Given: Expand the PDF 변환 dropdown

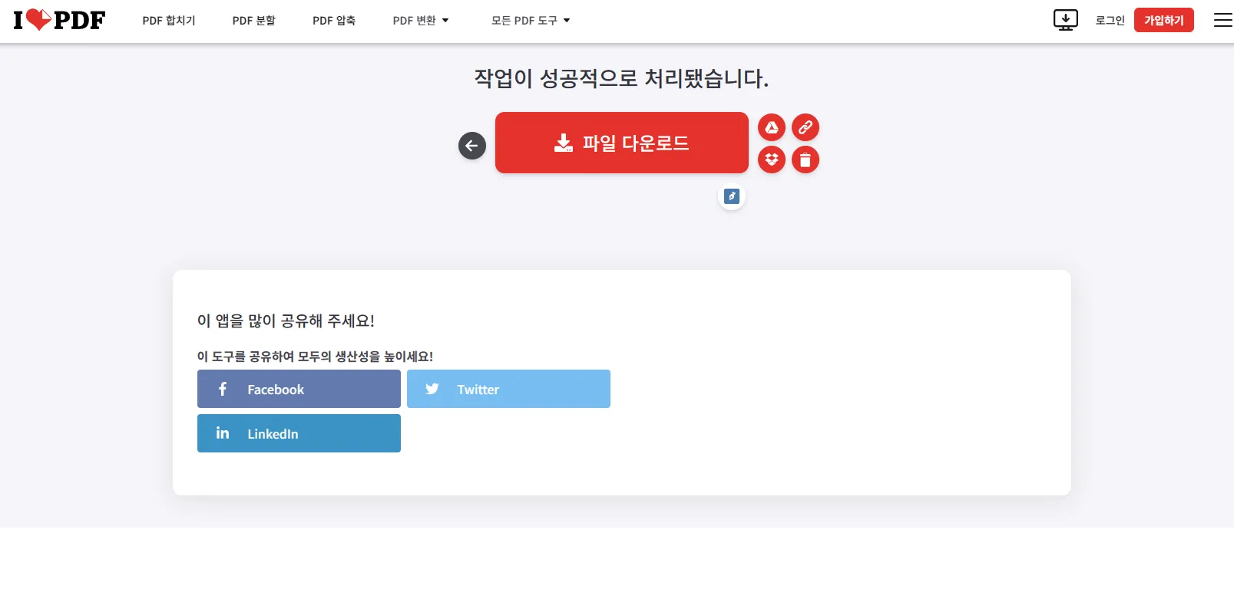Looking at the screenshot, I should point(421,21).
